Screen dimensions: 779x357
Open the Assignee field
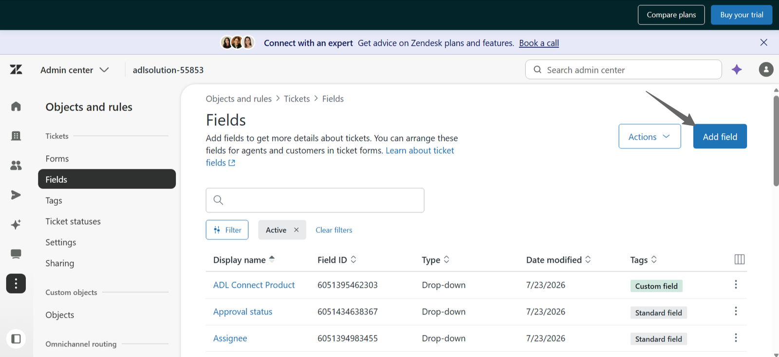(x=230, y=338)
